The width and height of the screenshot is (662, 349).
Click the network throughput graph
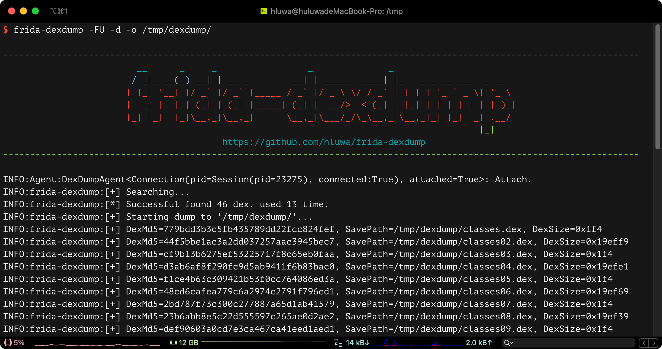(x=417, y=343)
